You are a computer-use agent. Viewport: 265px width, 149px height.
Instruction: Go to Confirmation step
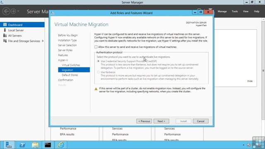(x=65, y=80)
